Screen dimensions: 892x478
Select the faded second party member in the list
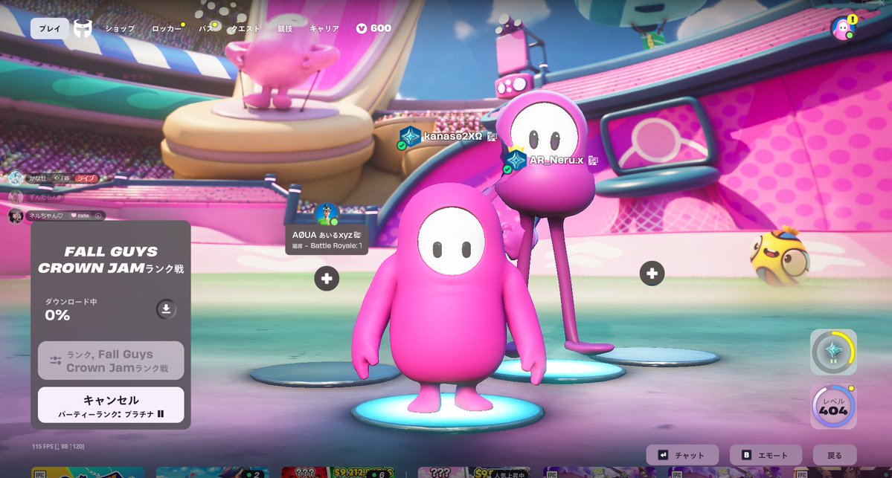(37, 197)
